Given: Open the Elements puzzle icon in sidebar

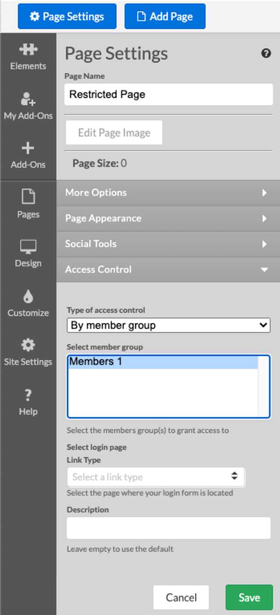Looking at the screenshot, I should [28, 50].
